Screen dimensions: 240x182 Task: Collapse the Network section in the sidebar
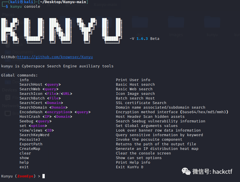[10, 105]
